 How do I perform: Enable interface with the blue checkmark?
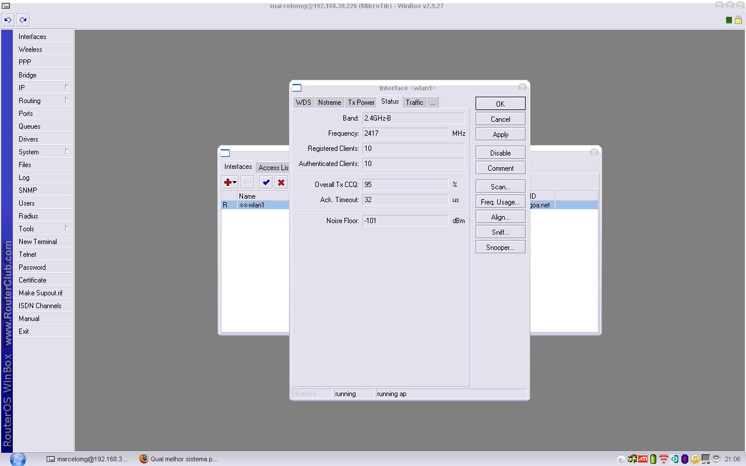(266, 182)
